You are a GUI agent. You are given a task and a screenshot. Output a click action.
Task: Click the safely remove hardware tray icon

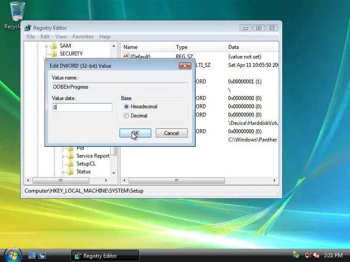click(x=296, y=255)
